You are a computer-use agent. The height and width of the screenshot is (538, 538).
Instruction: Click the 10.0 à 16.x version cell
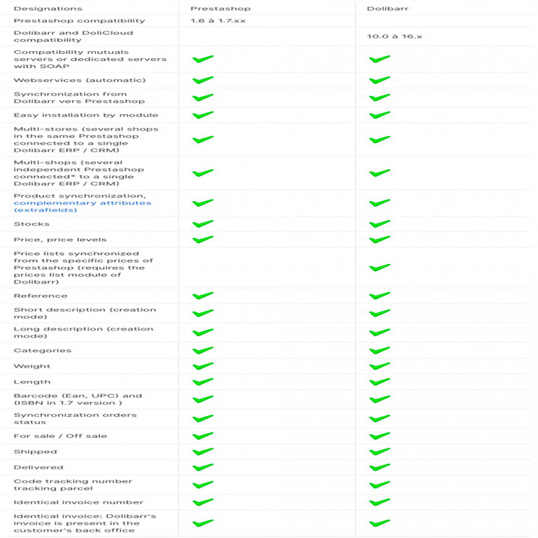[x=394, y=36]
